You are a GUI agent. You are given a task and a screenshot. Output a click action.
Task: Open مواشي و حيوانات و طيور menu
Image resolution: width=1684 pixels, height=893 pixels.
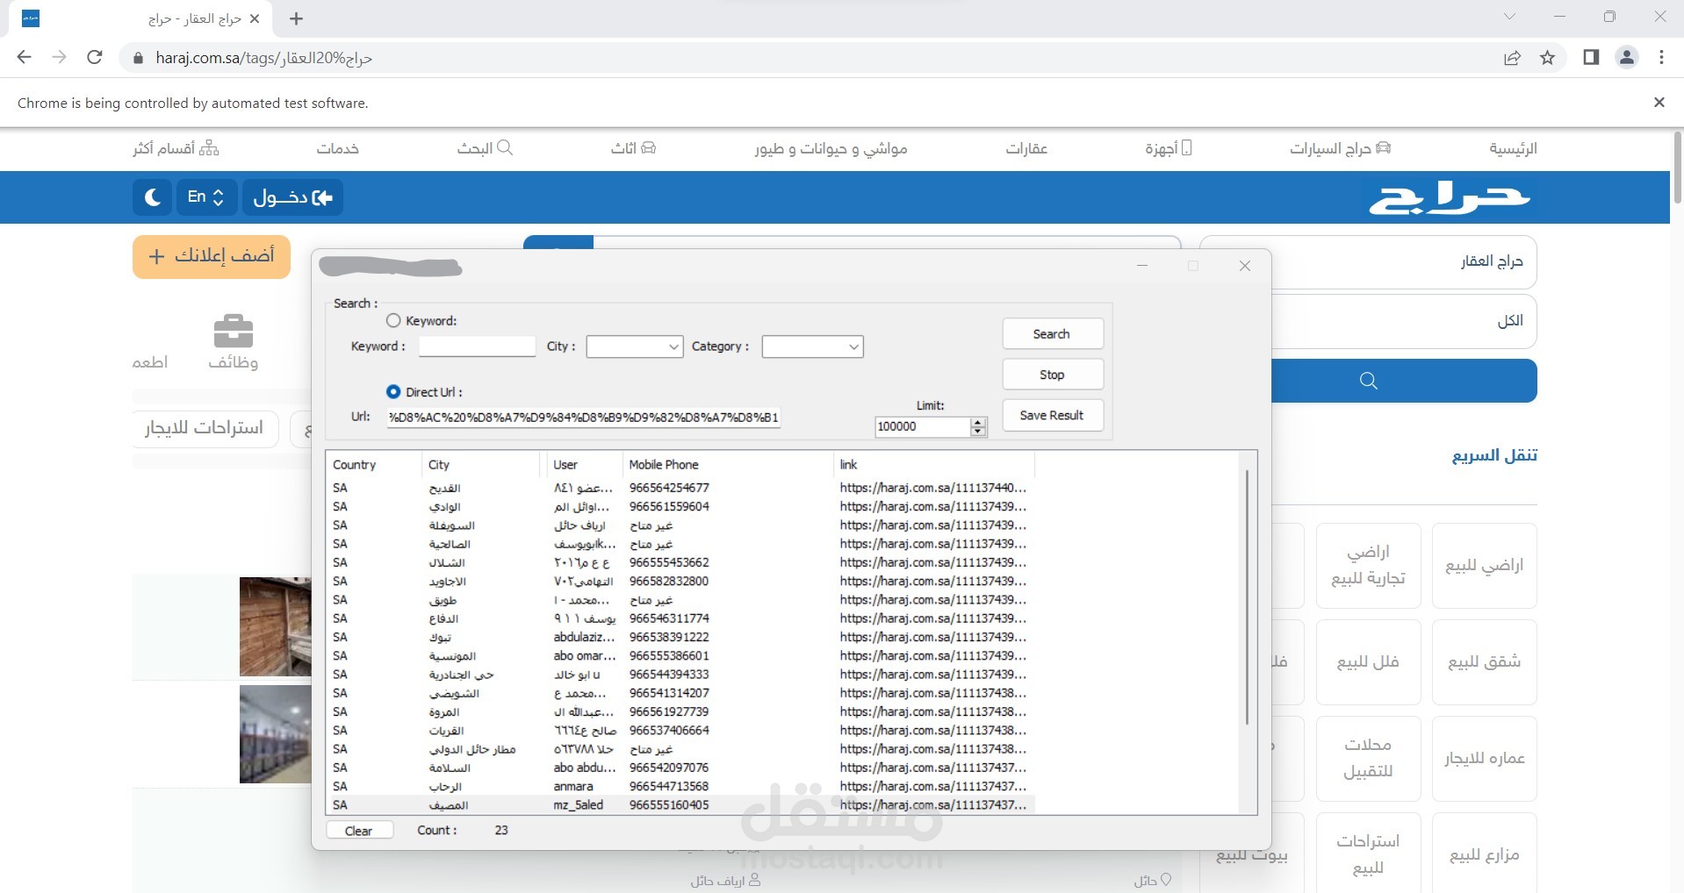pyautogui.click(x=831, y=148)
